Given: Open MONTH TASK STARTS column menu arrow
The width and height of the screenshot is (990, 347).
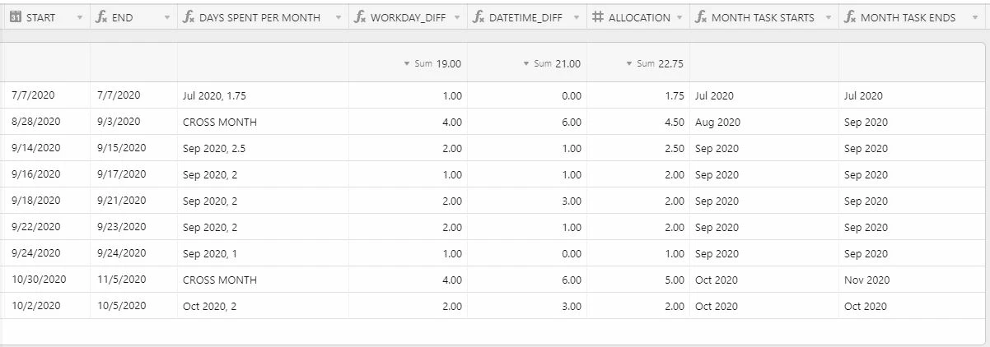Looking at the screenshot, I should pos(828,18).
